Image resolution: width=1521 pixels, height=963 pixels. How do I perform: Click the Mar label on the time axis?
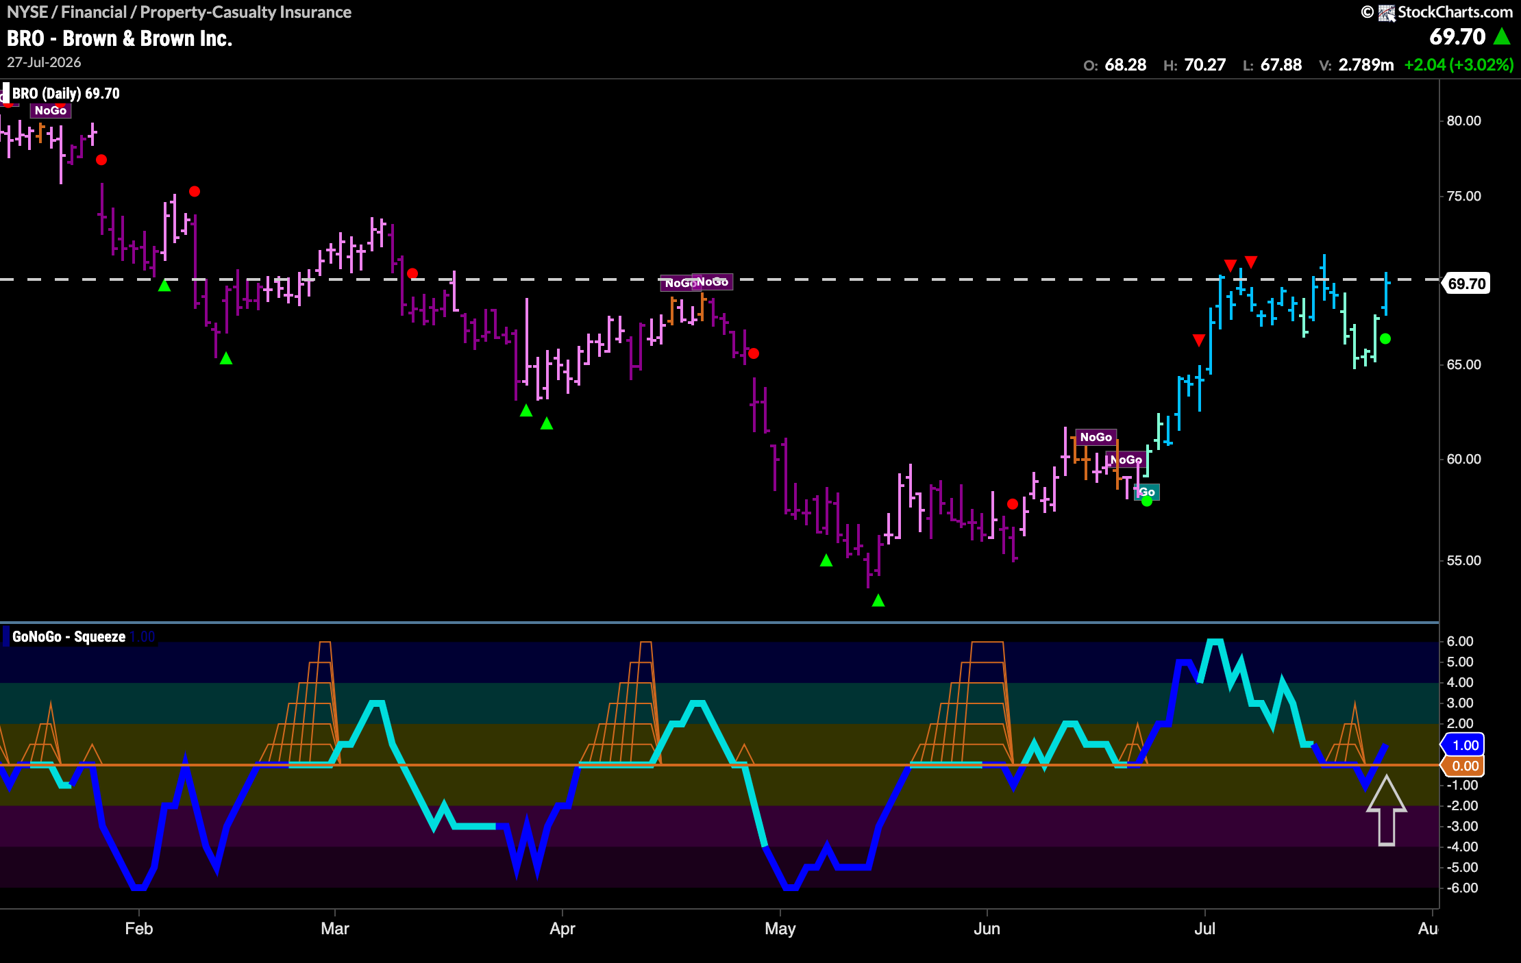click(x=335, y=929)
